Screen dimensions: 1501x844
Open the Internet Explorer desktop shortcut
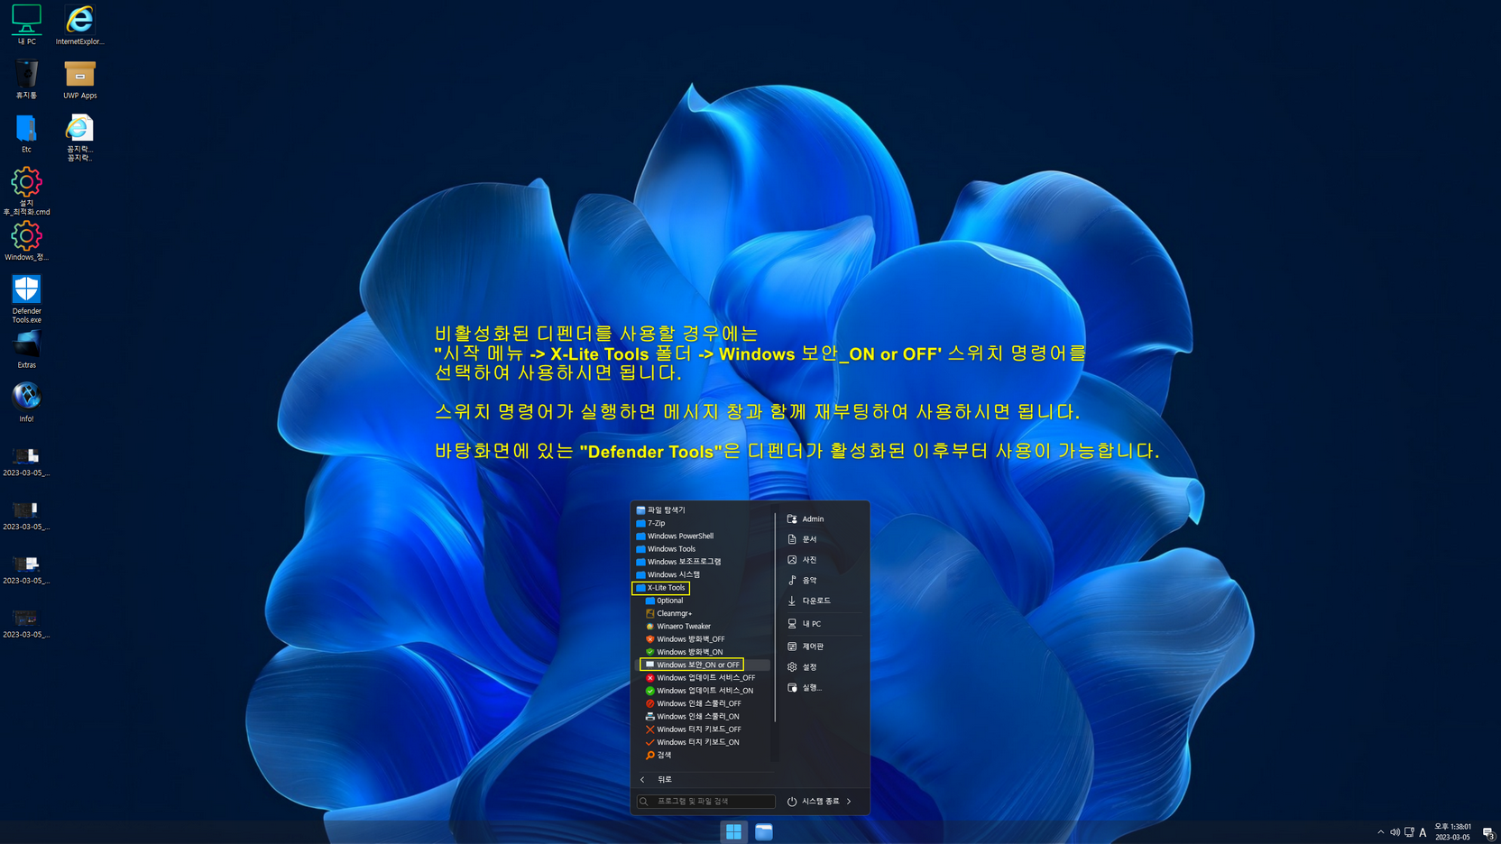[x=79, y=24]
